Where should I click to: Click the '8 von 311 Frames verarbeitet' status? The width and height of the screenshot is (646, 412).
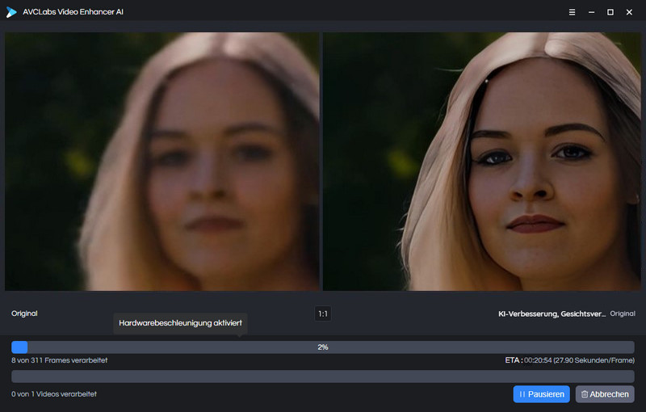click(x=60, y=360)
